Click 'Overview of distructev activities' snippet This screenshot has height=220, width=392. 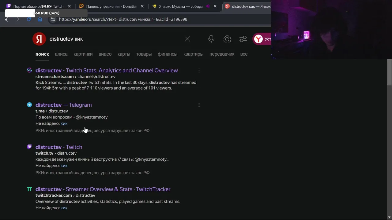click(108, 201)
